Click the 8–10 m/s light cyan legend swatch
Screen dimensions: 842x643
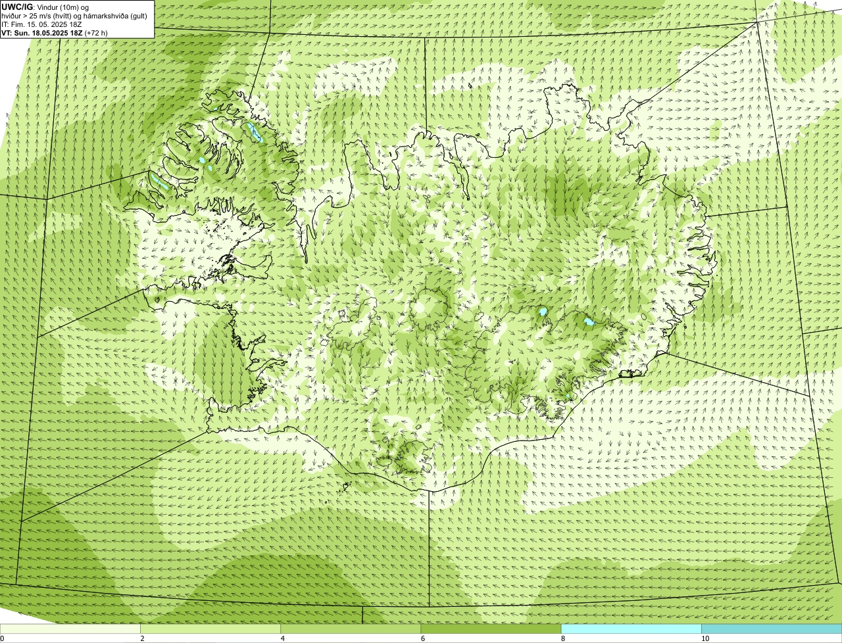pyautogui.click(x=631, y=629)
